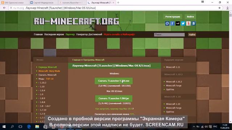Download TLauncher-1.964.exe for Windows
Image resolution: width=232 pixels, height=130 pixels.
[113, 81]
